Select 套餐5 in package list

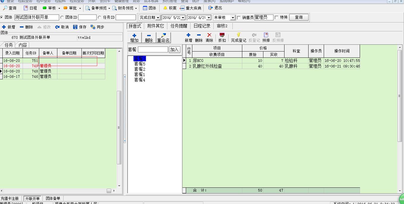pyautogui.click(x=140, y=64)
